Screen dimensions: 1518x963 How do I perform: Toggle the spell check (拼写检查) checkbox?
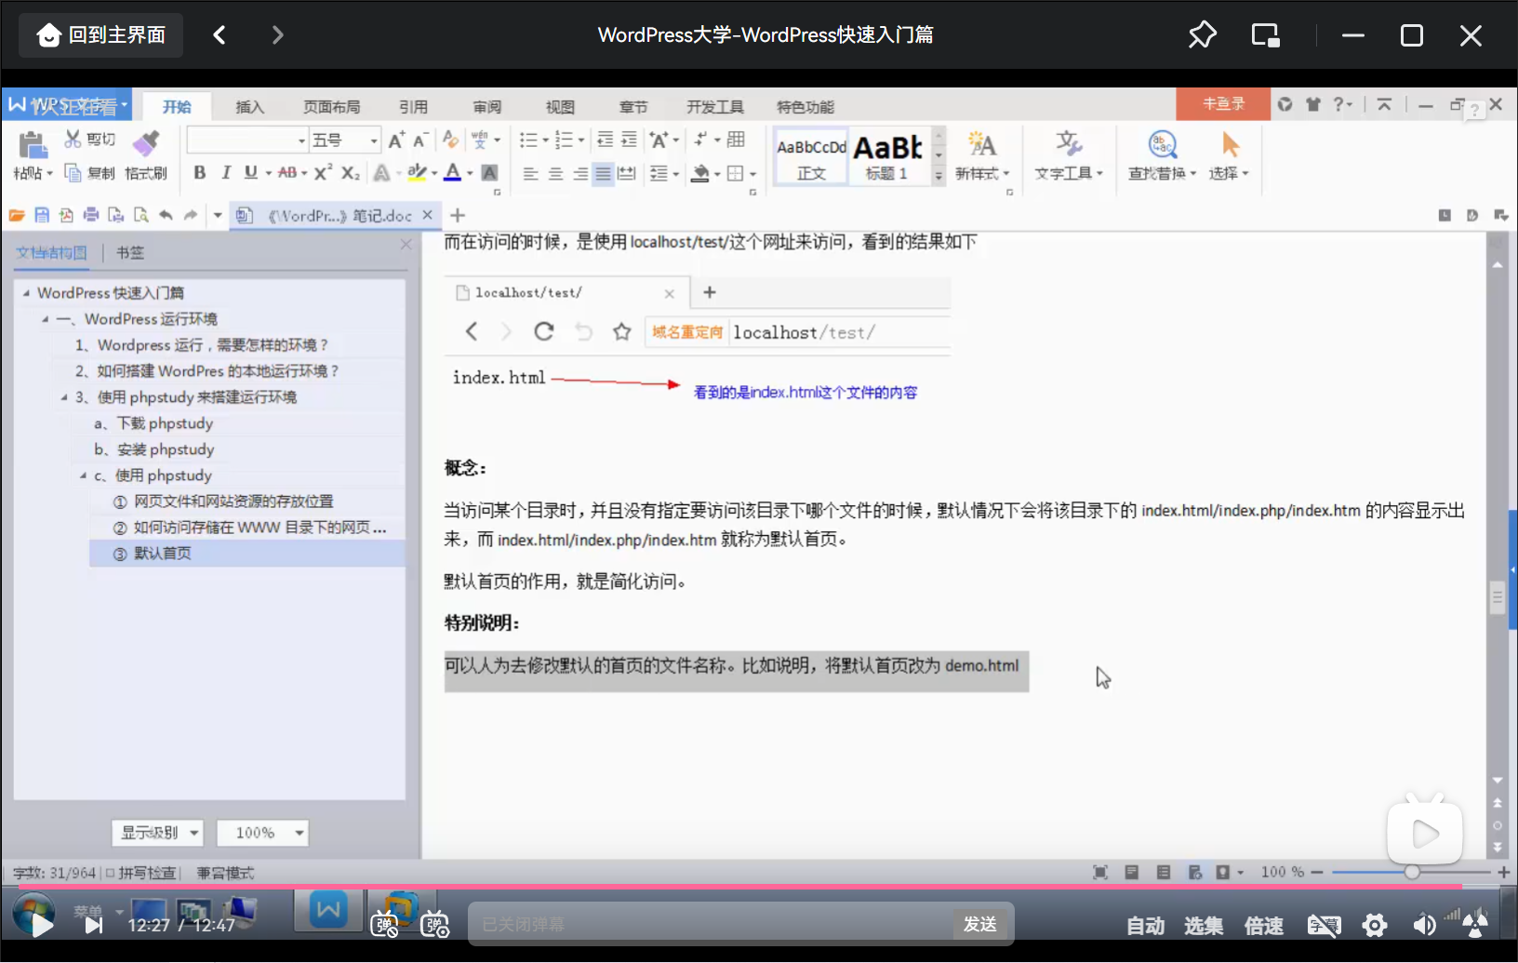[110, 873]
